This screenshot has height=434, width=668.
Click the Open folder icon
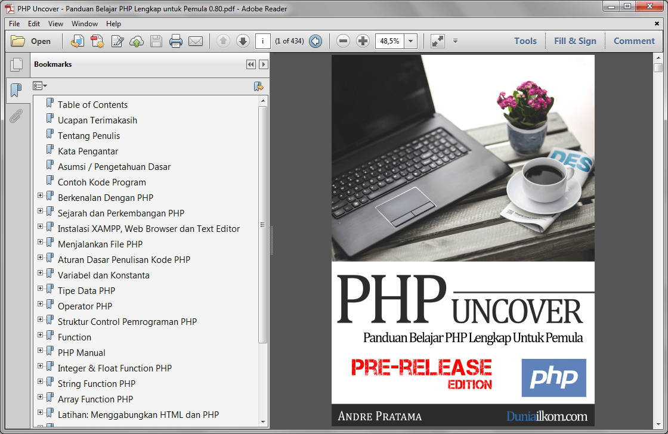(18, 41)
